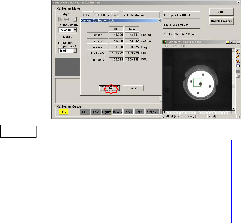Select 13. Fid step button
This screenshot has height=223, width=241.
point(168,34)
